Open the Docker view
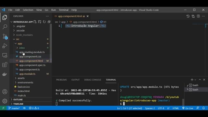 (5, 74)
